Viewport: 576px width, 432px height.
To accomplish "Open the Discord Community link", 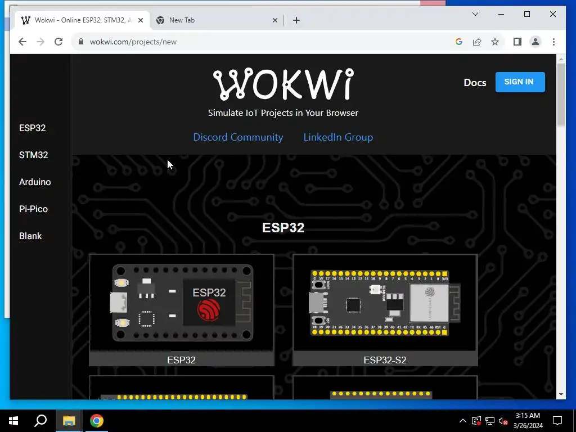I will [238, 137].
